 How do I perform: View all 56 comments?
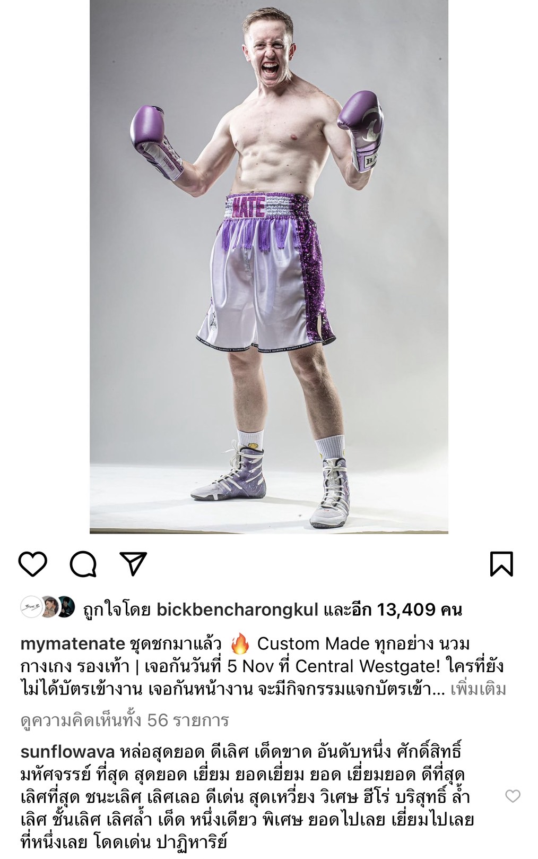125,720
